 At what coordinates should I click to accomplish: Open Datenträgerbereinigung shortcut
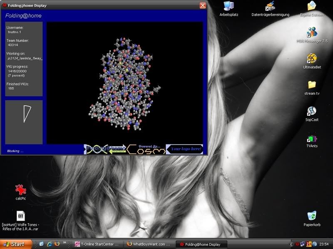[270, 6]
